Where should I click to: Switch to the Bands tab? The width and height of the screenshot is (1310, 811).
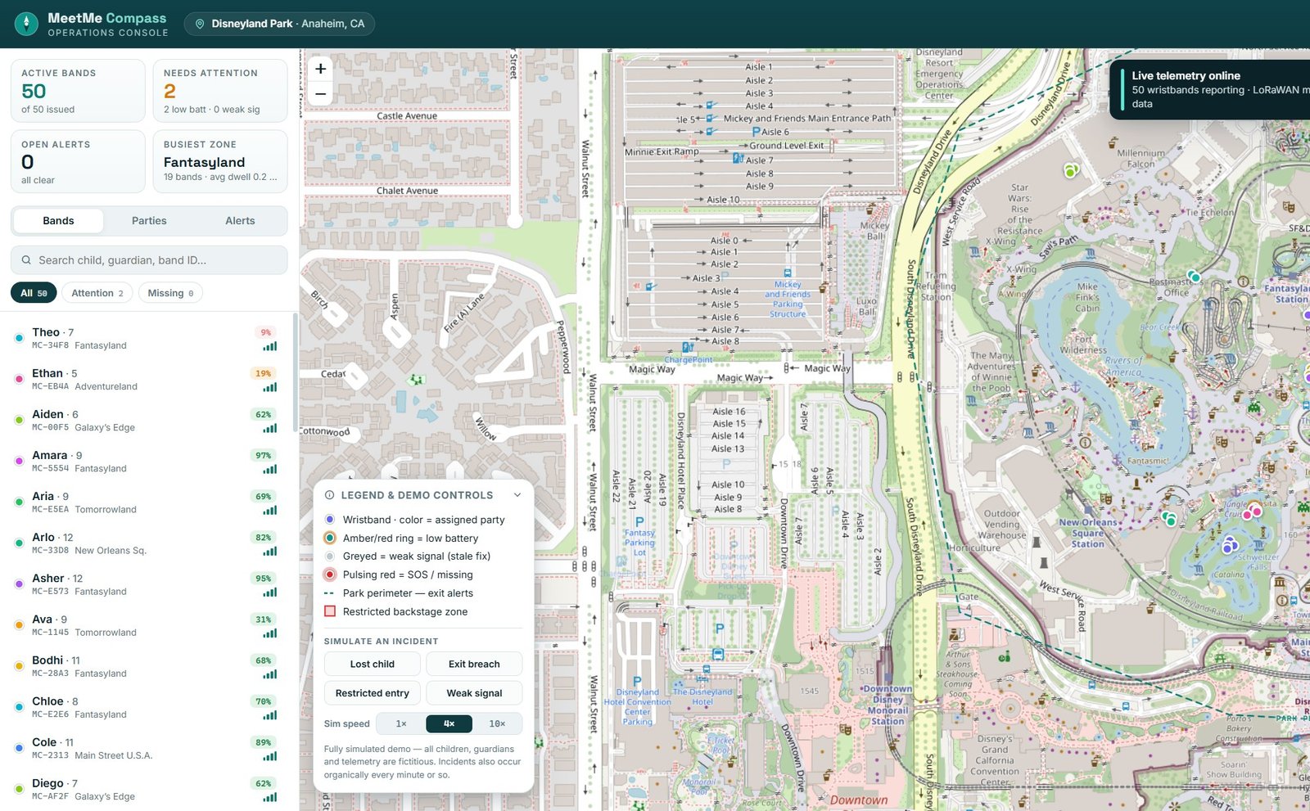click(58, 221)
